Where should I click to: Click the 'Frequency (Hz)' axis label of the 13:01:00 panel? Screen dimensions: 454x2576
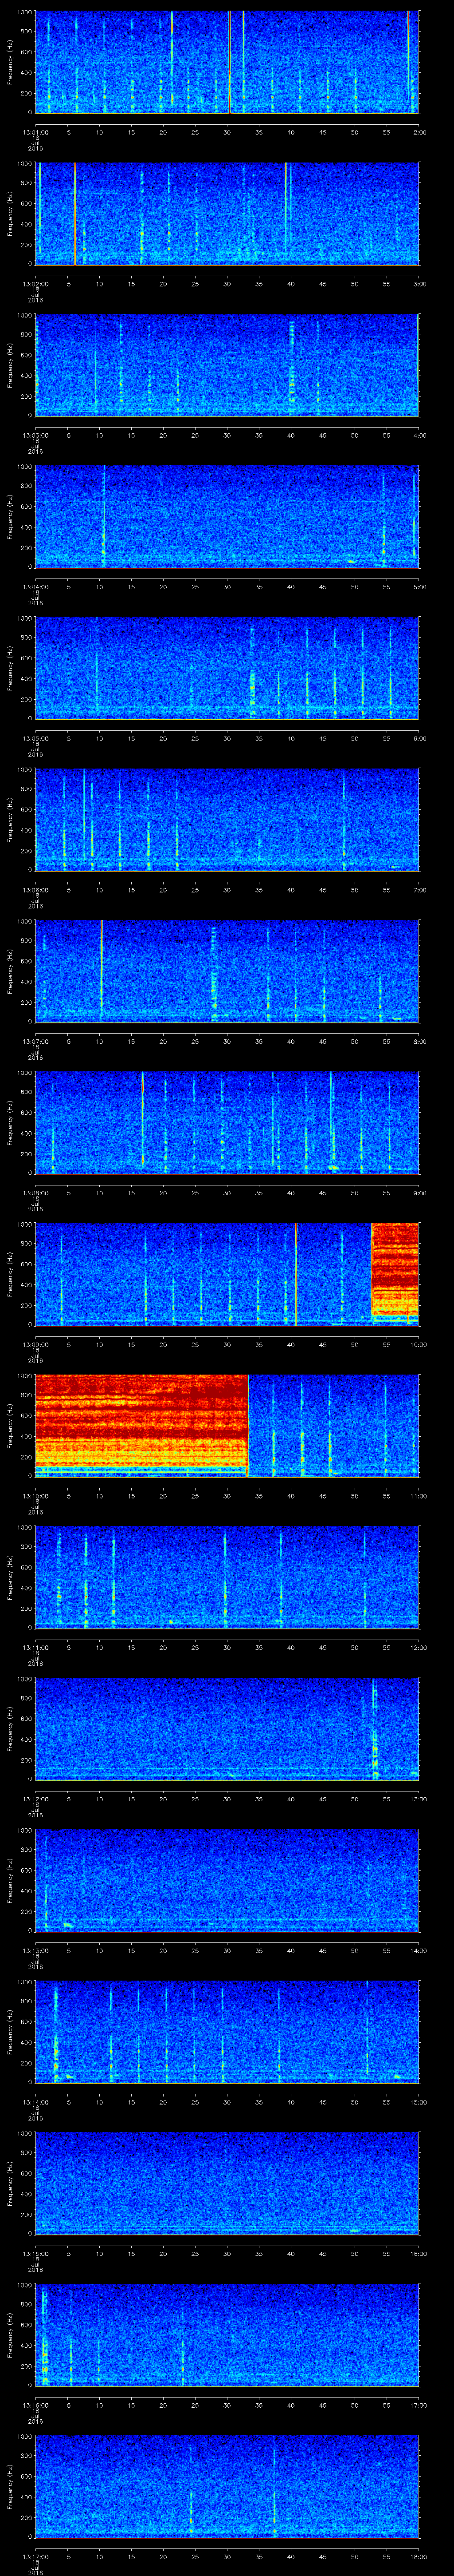[10, 62]
